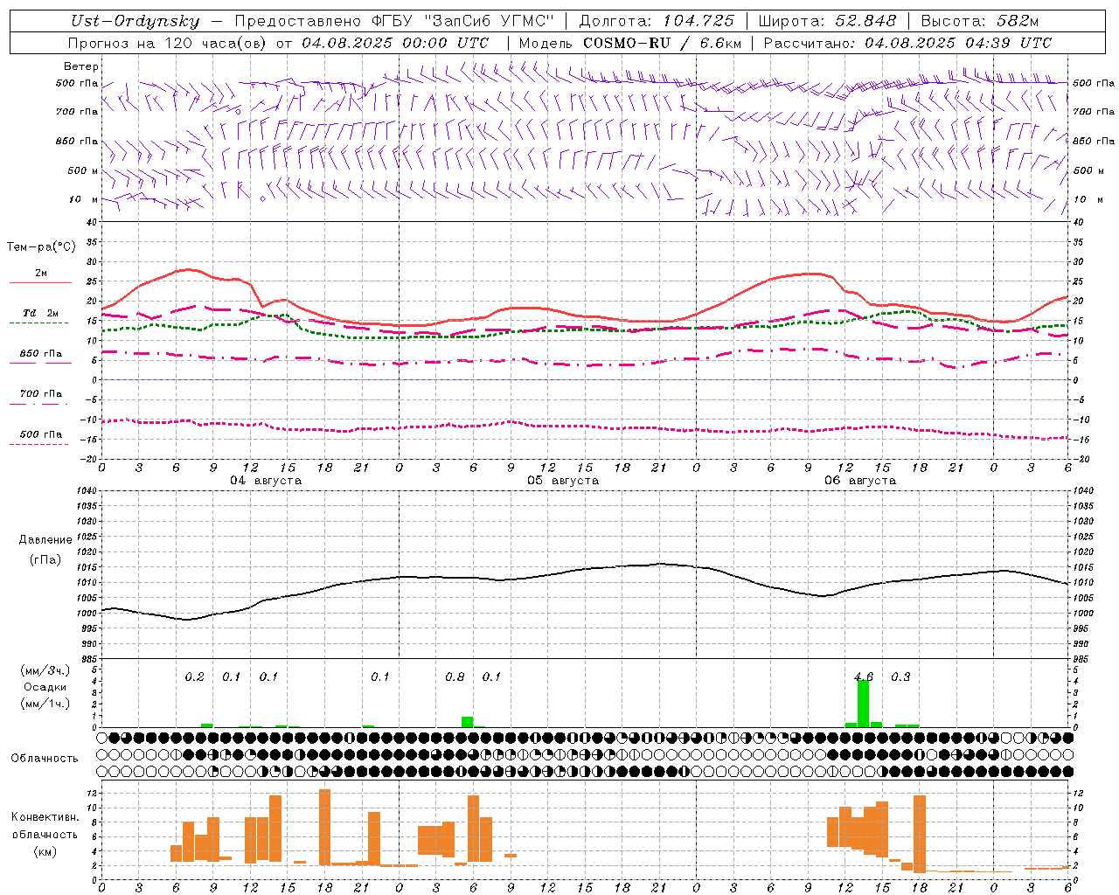Click the Давление (гПа) label
This screenshot has width=1119, height=895.
45,550
